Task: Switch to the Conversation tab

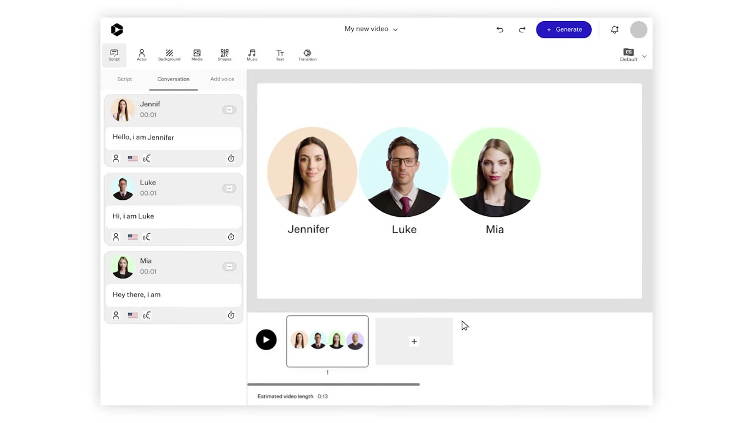Action: pyautogui.click(x=174, y=79)
